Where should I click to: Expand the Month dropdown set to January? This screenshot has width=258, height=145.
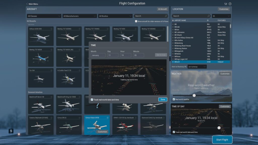click(98, 55)
